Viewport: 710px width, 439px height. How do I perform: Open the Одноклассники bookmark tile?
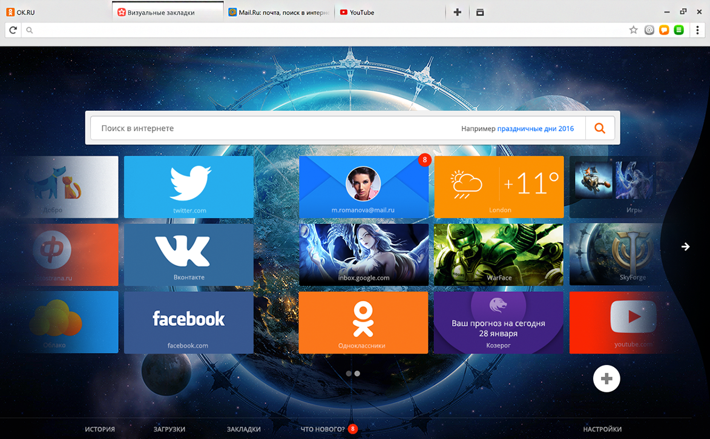coord(364,322)
